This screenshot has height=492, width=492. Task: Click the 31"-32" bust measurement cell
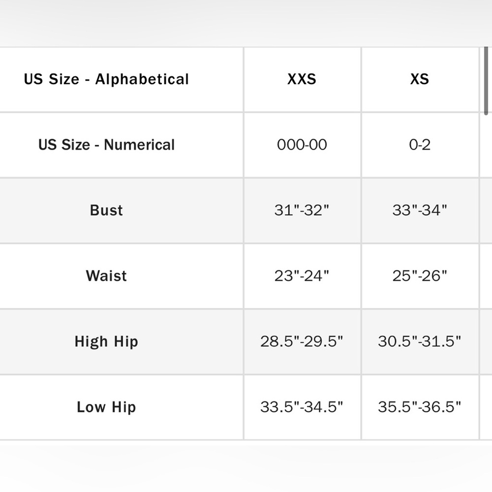[302, 211]
